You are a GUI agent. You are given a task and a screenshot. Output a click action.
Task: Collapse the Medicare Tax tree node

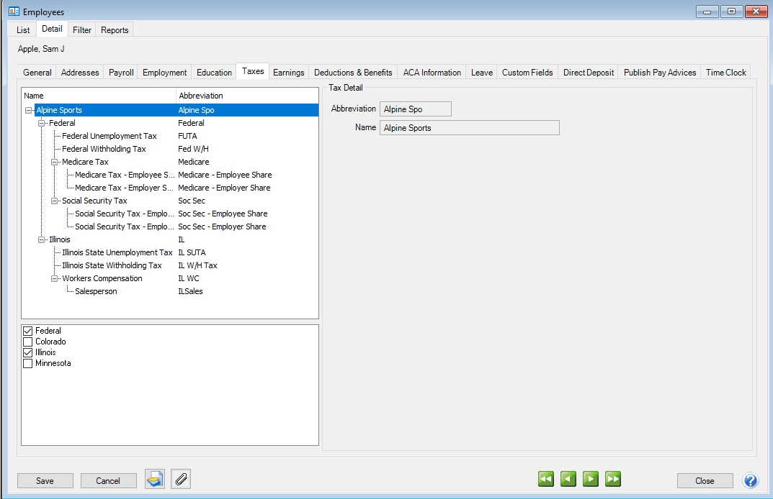click(55, 162)
